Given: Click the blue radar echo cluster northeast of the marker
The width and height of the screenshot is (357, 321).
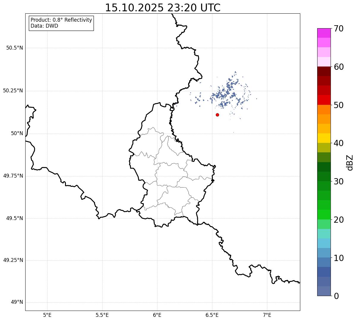Looking at the screenshot, I should point(226,91).
